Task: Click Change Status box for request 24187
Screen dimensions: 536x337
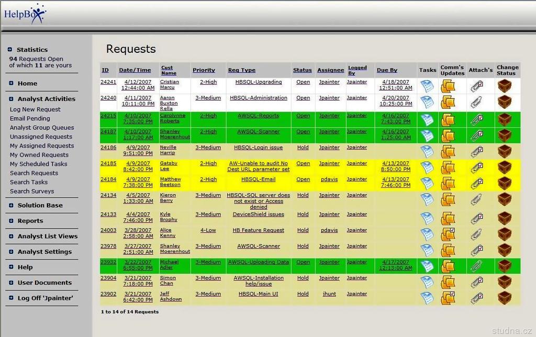Action: point(505,136)
